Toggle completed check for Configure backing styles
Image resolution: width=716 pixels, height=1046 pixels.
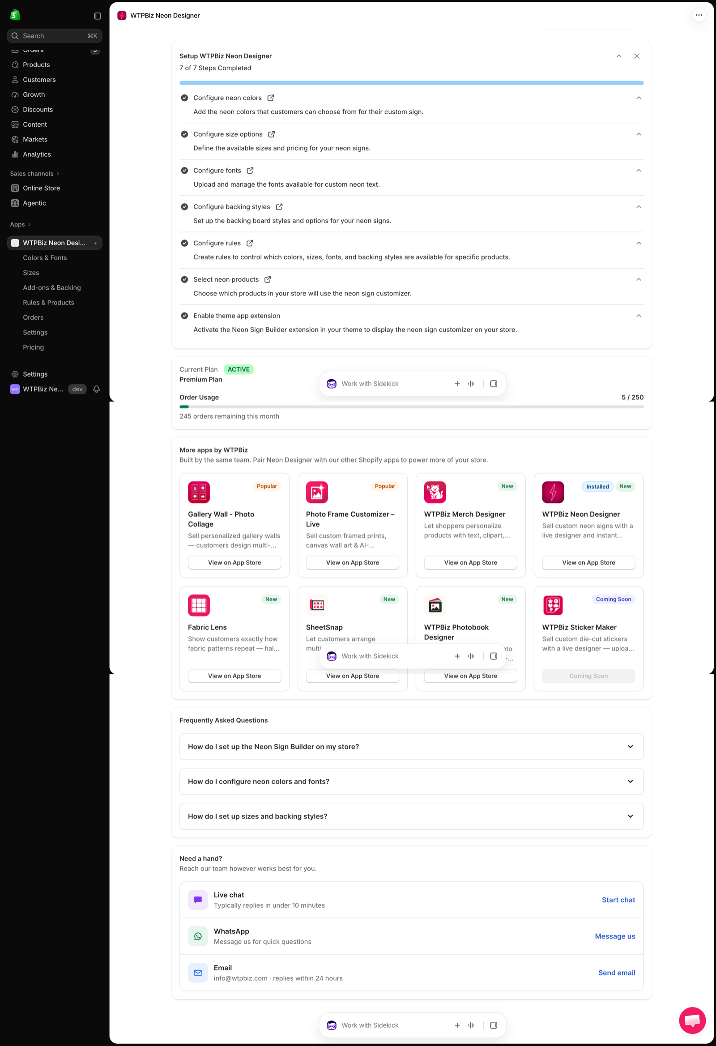coord(184,206)
